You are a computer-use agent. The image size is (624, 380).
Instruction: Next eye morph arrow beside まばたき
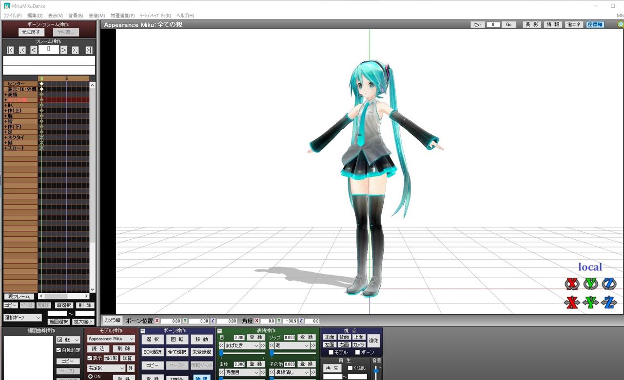pyautogui.click(x=262, y=345)
